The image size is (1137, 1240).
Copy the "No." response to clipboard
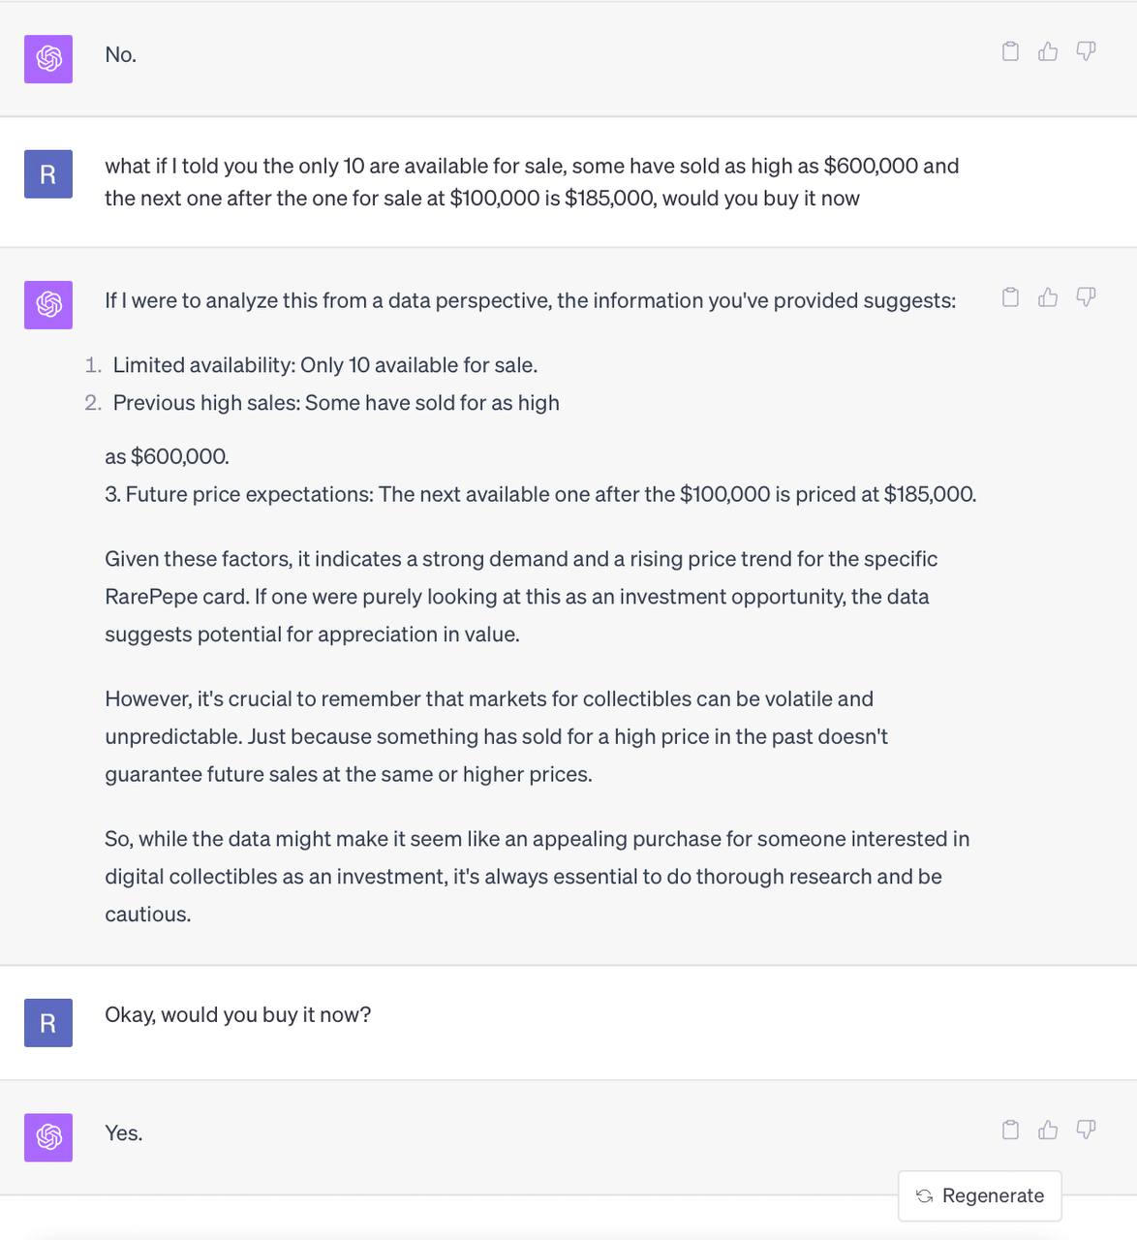1010,51
